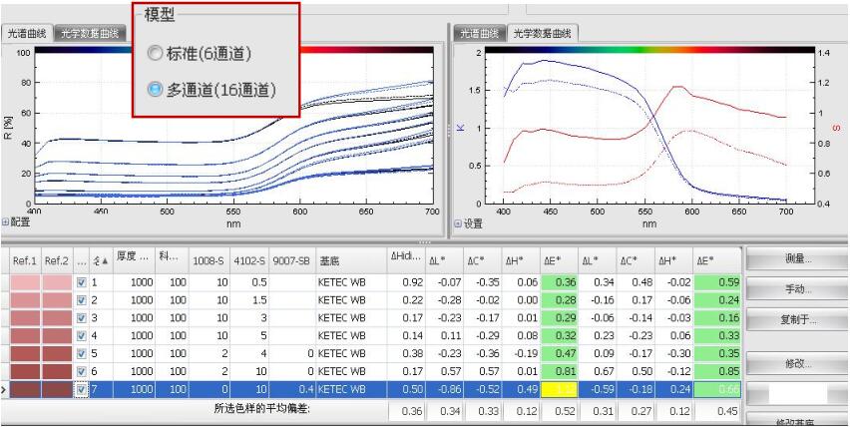The width and height of the screenshot is (850, 427).
Task: Click Ref.2 color swatch in row 5
Action: pos(56,347)
